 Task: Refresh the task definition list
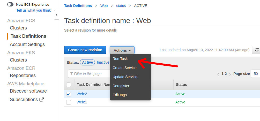257,50
